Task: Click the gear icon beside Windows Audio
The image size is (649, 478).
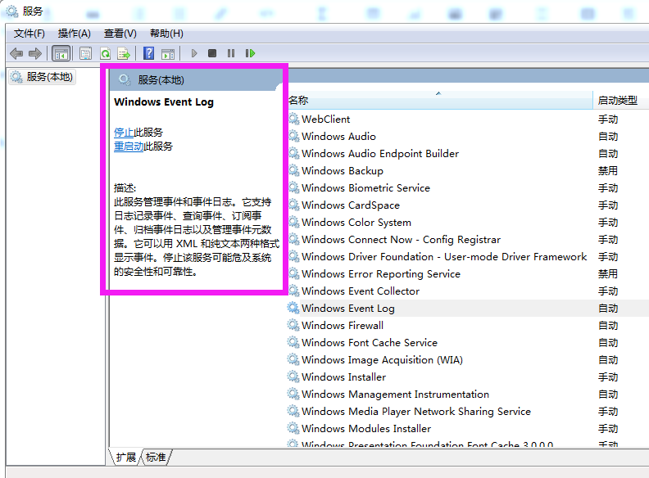Action: pos(294,137)
